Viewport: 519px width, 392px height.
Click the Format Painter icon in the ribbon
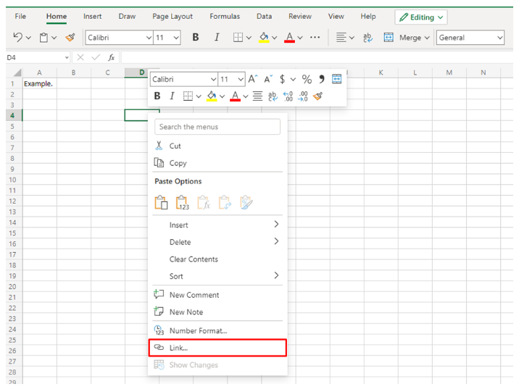pyautogui.click(x=70, y=38)
